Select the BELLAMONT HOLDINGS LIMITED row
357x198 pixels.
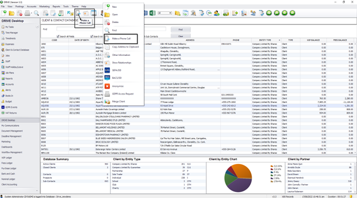click(x=197, y=128)
